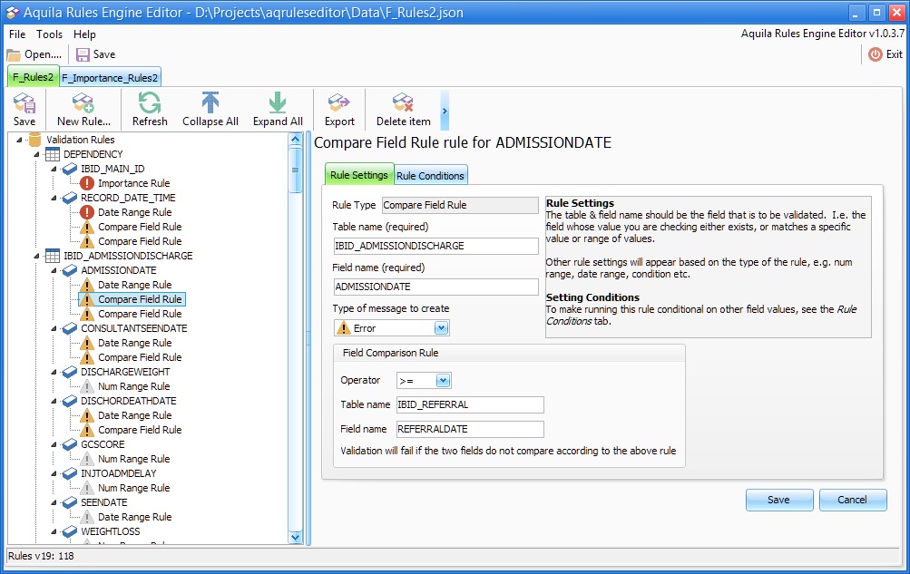
Task: Switch to the Rule Conditions tab
Action: 431,175
